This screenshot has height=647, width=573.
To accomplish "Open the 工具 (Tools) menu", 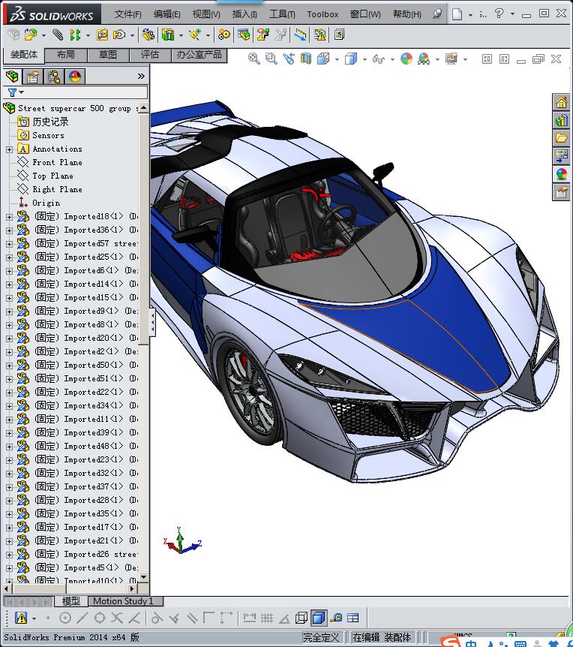I will [x=282, y=14].
